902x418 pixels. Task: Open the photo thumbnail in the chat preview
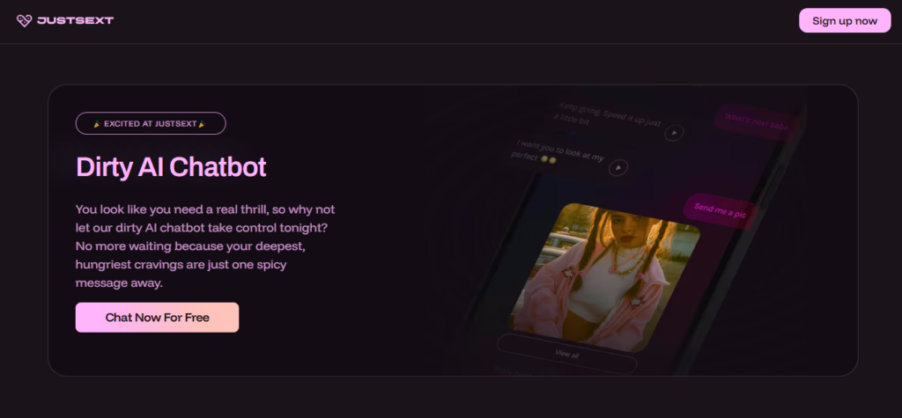coord(606,277)
